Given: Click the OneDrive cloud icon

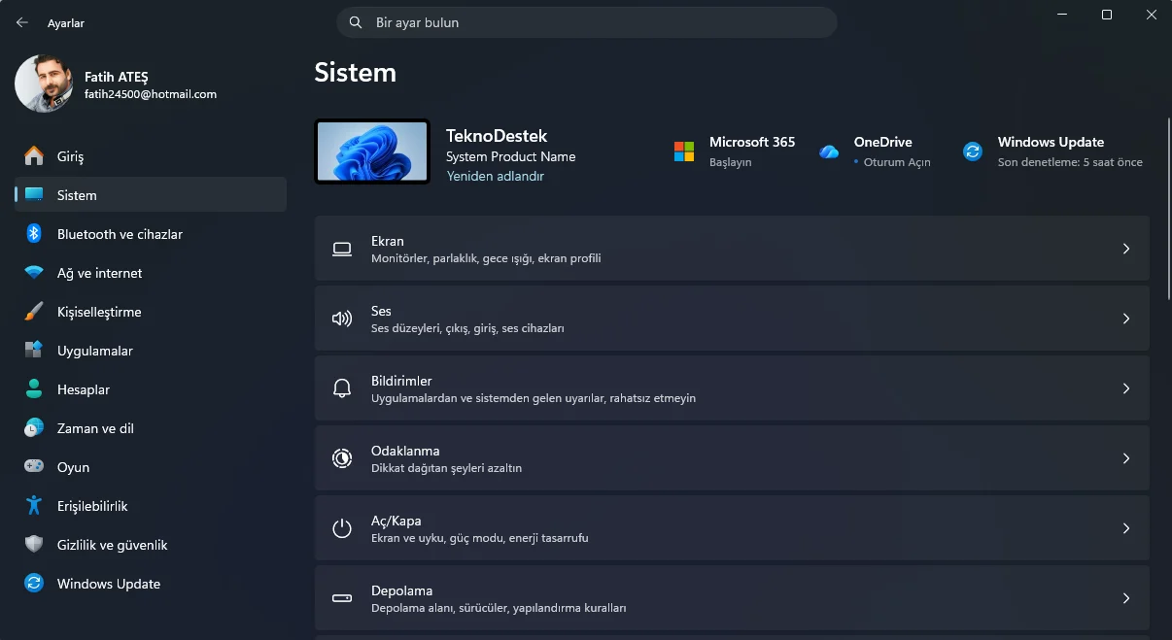Looking at the screenshot, I should 829,152.
